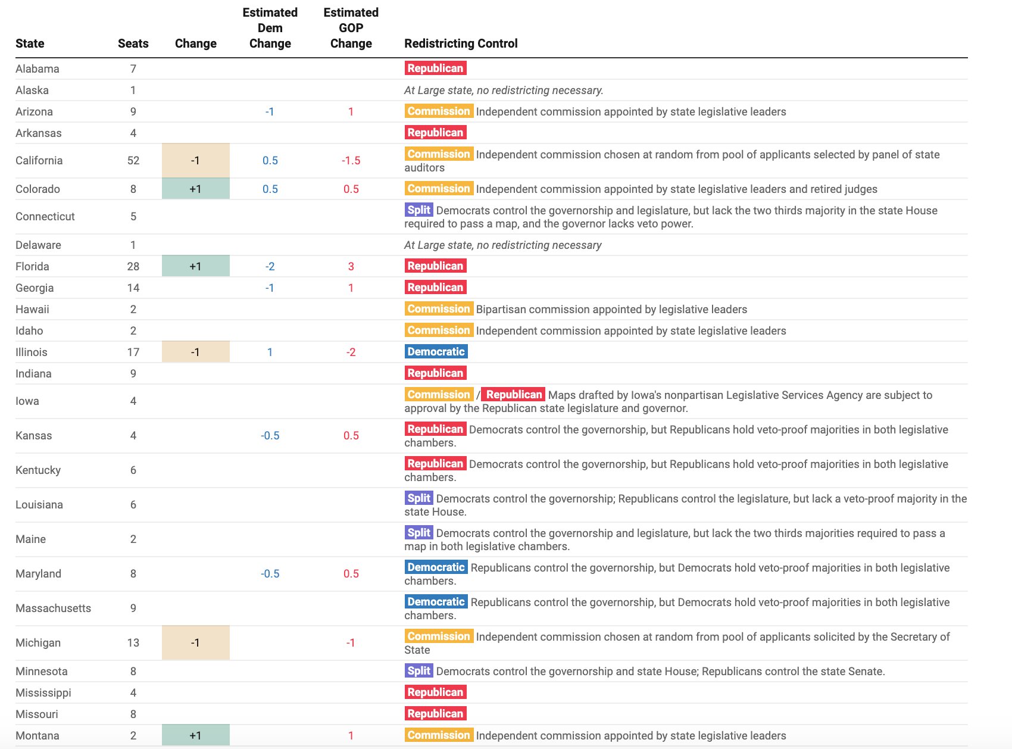The height and width of the screenshot is (749, 1012).
Task: Click the Republican badge for Alabama
Action: pyautogui.click(x=435, y=68)
